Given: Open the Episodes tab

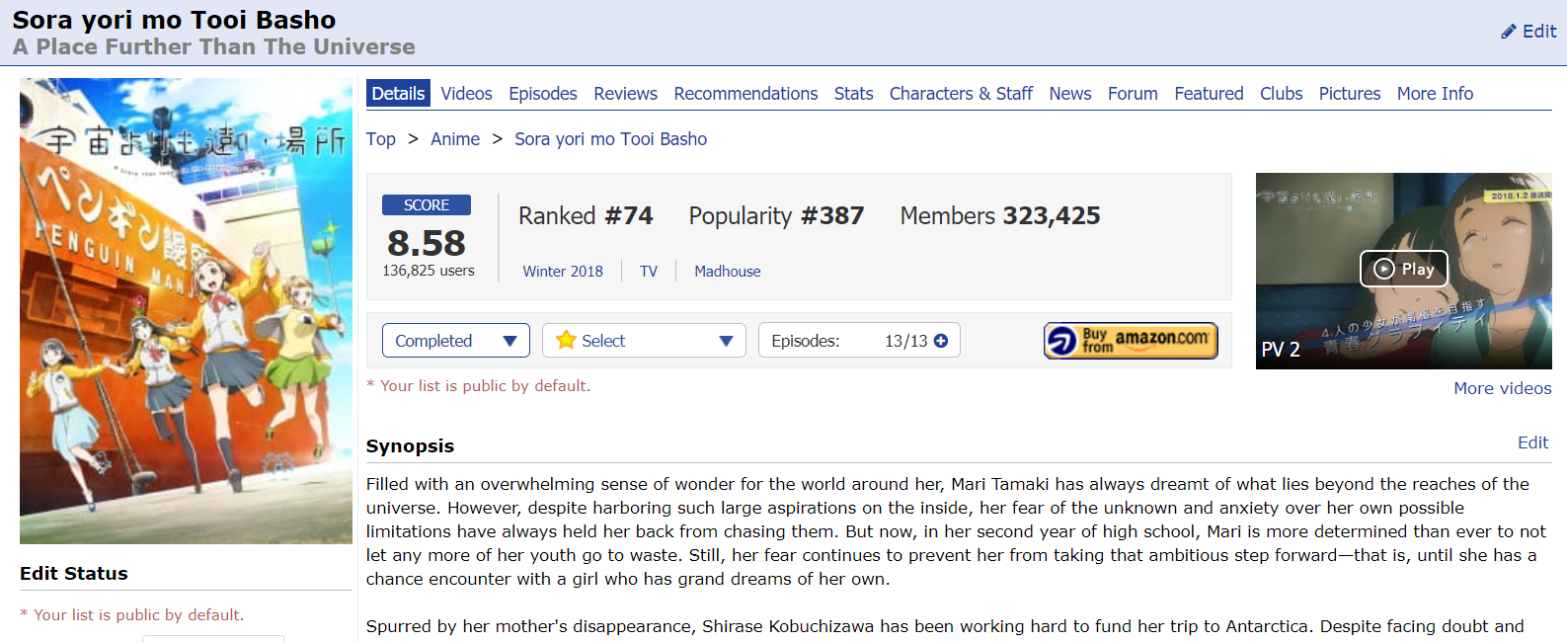Looking at the screenshot, I should click(542, 94).
